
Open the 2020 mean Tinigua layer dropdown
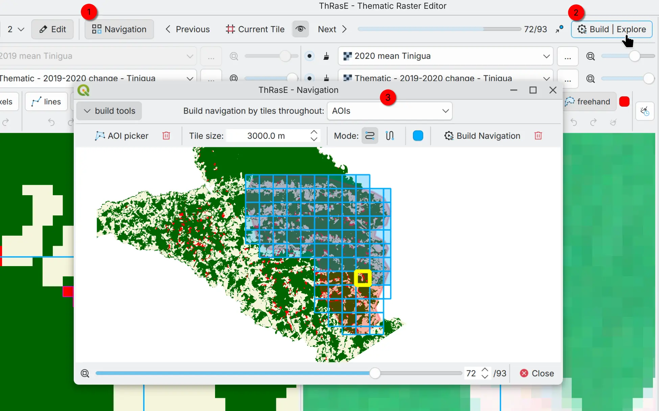[445, 56]
